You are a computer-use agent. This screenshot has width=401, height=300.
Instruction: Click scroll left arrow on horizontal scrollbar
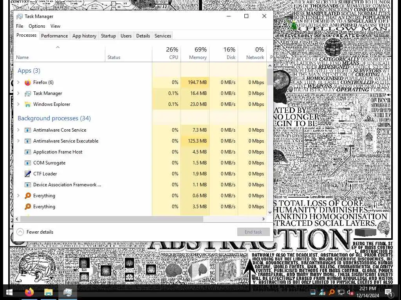point(17,219)
